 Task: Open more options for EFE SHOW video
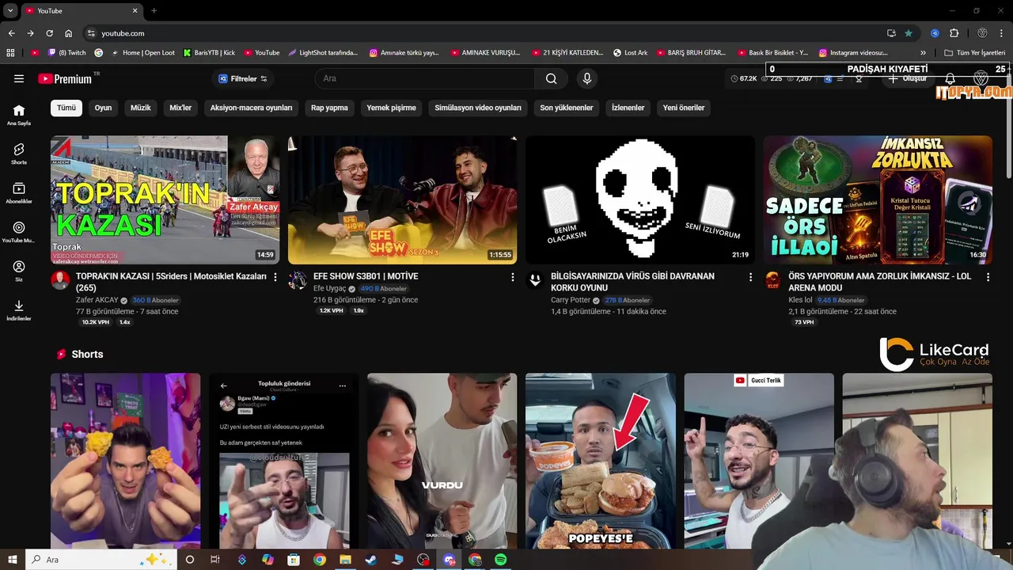tap(513, 277)
